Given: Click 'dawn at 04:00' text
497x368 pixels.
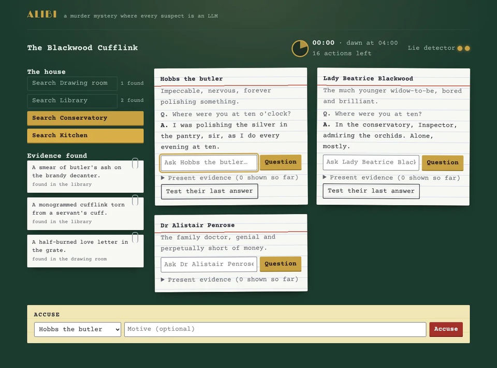Looking at the screenshot, I should click(x=372, y=43).
